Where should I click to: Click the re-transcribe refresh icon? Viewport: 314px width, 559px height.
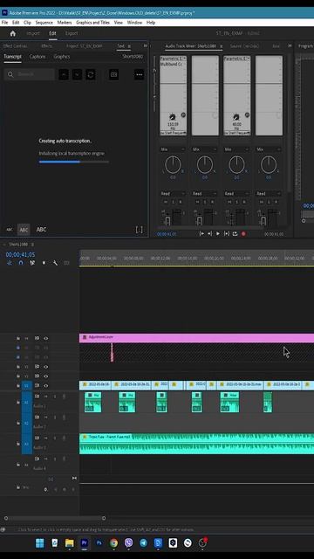coord(91,74)
